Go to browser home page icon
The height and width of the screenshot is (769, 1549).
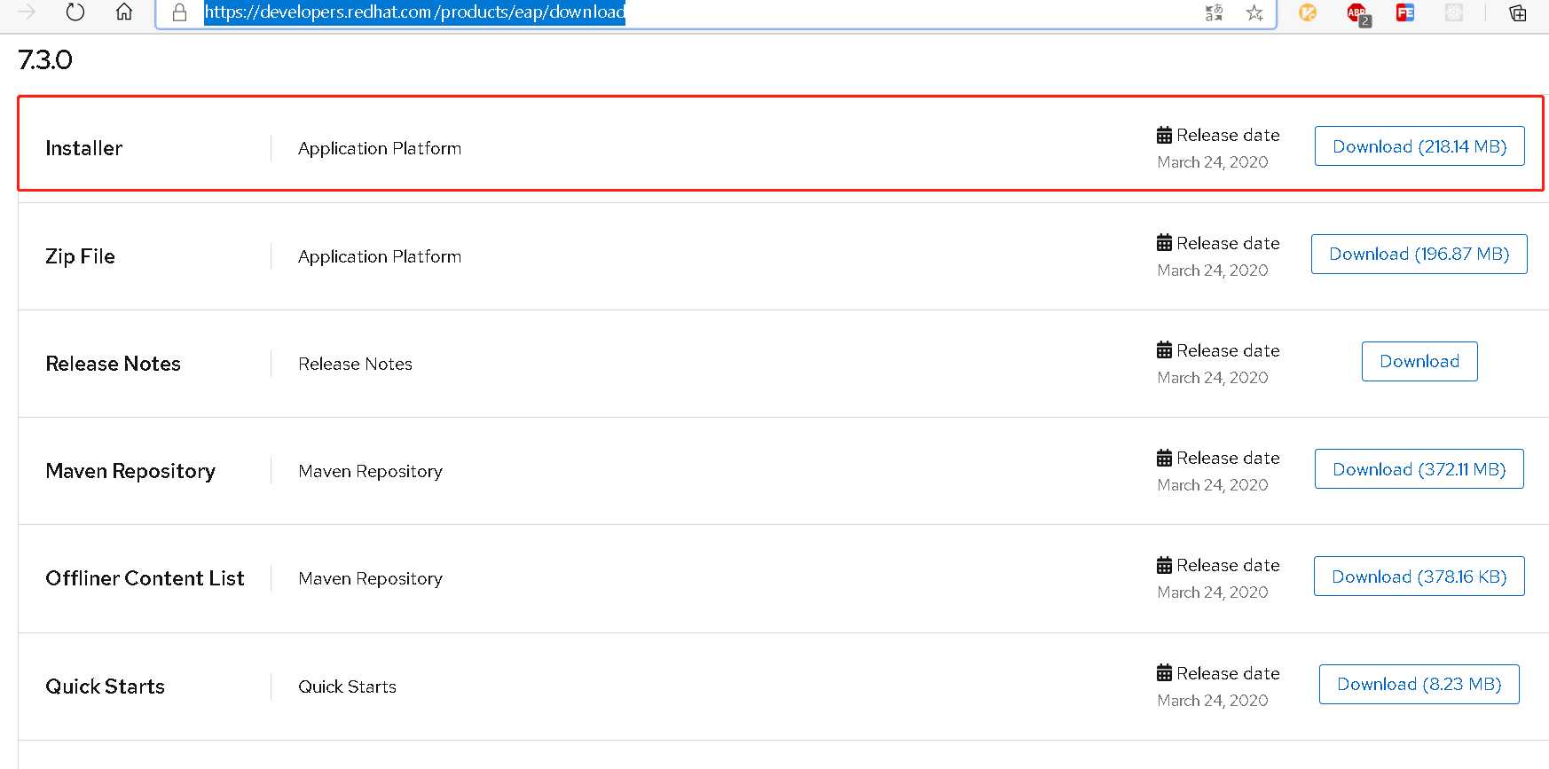124,12
